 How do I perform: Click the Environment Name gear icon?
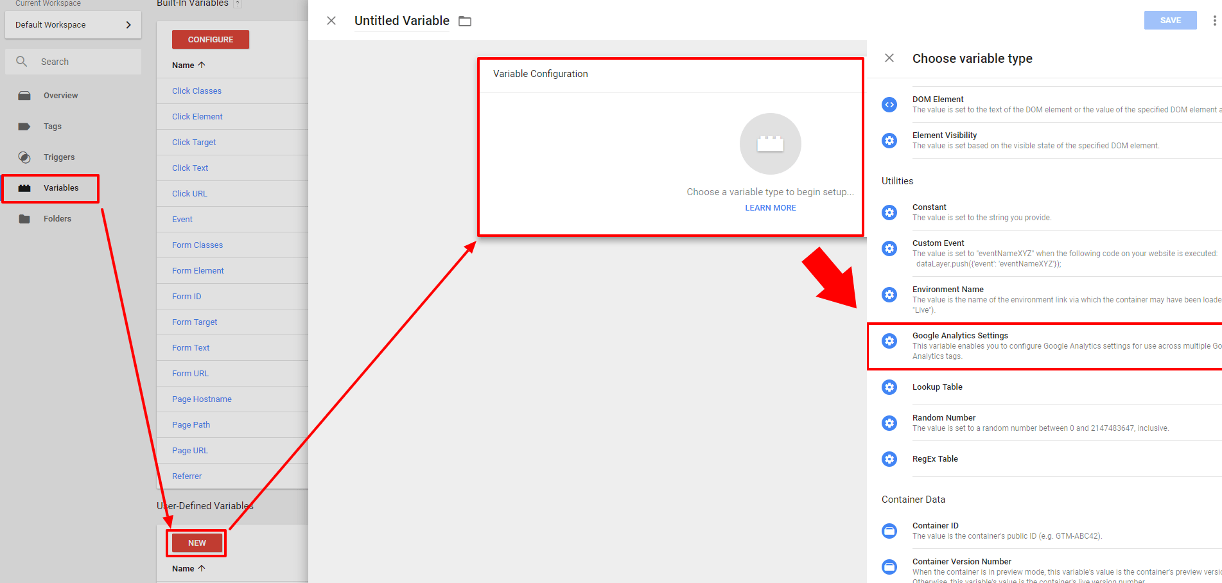coord(889,295)
